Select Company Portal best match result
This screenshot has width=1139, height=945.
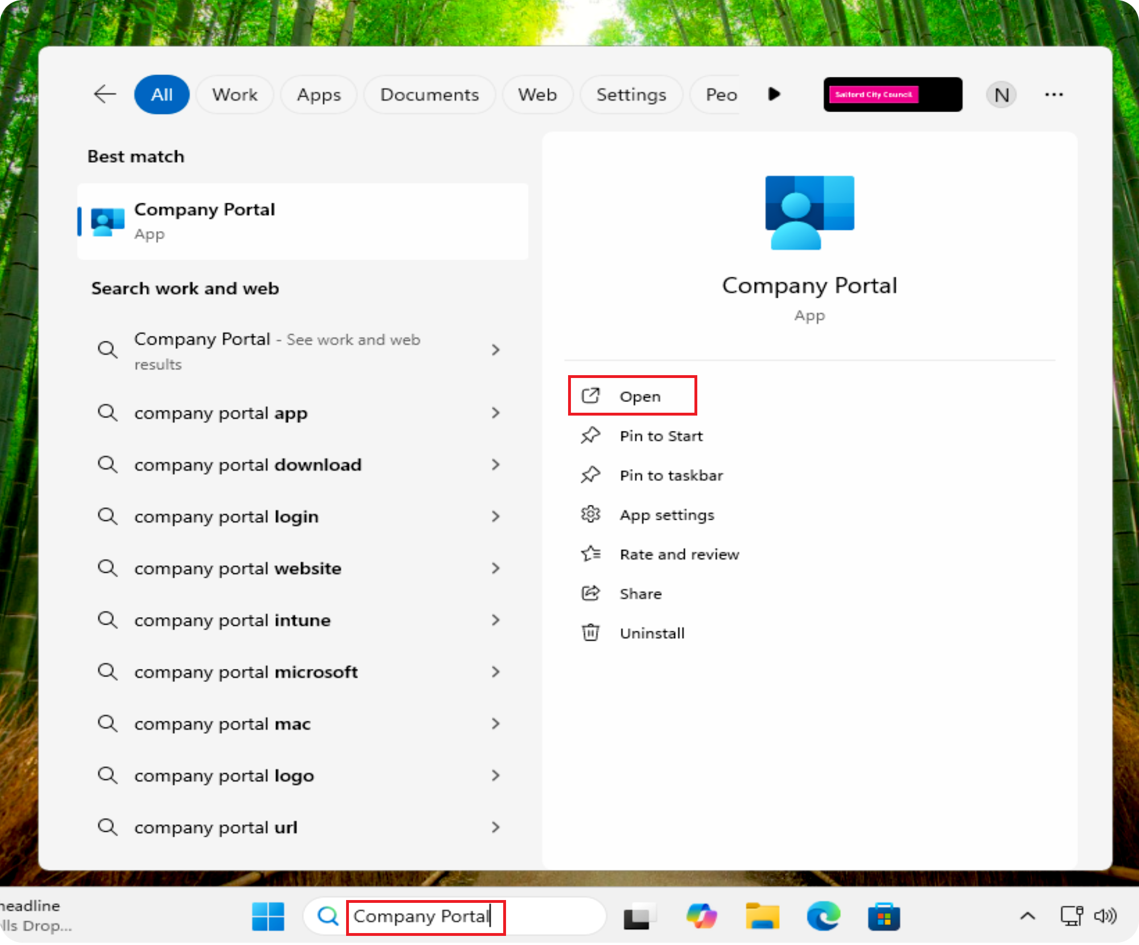(303, 221)
